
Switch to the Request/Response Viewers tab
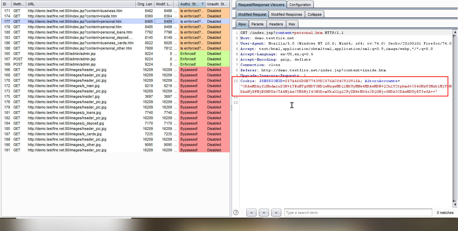(x=261, y=5)
